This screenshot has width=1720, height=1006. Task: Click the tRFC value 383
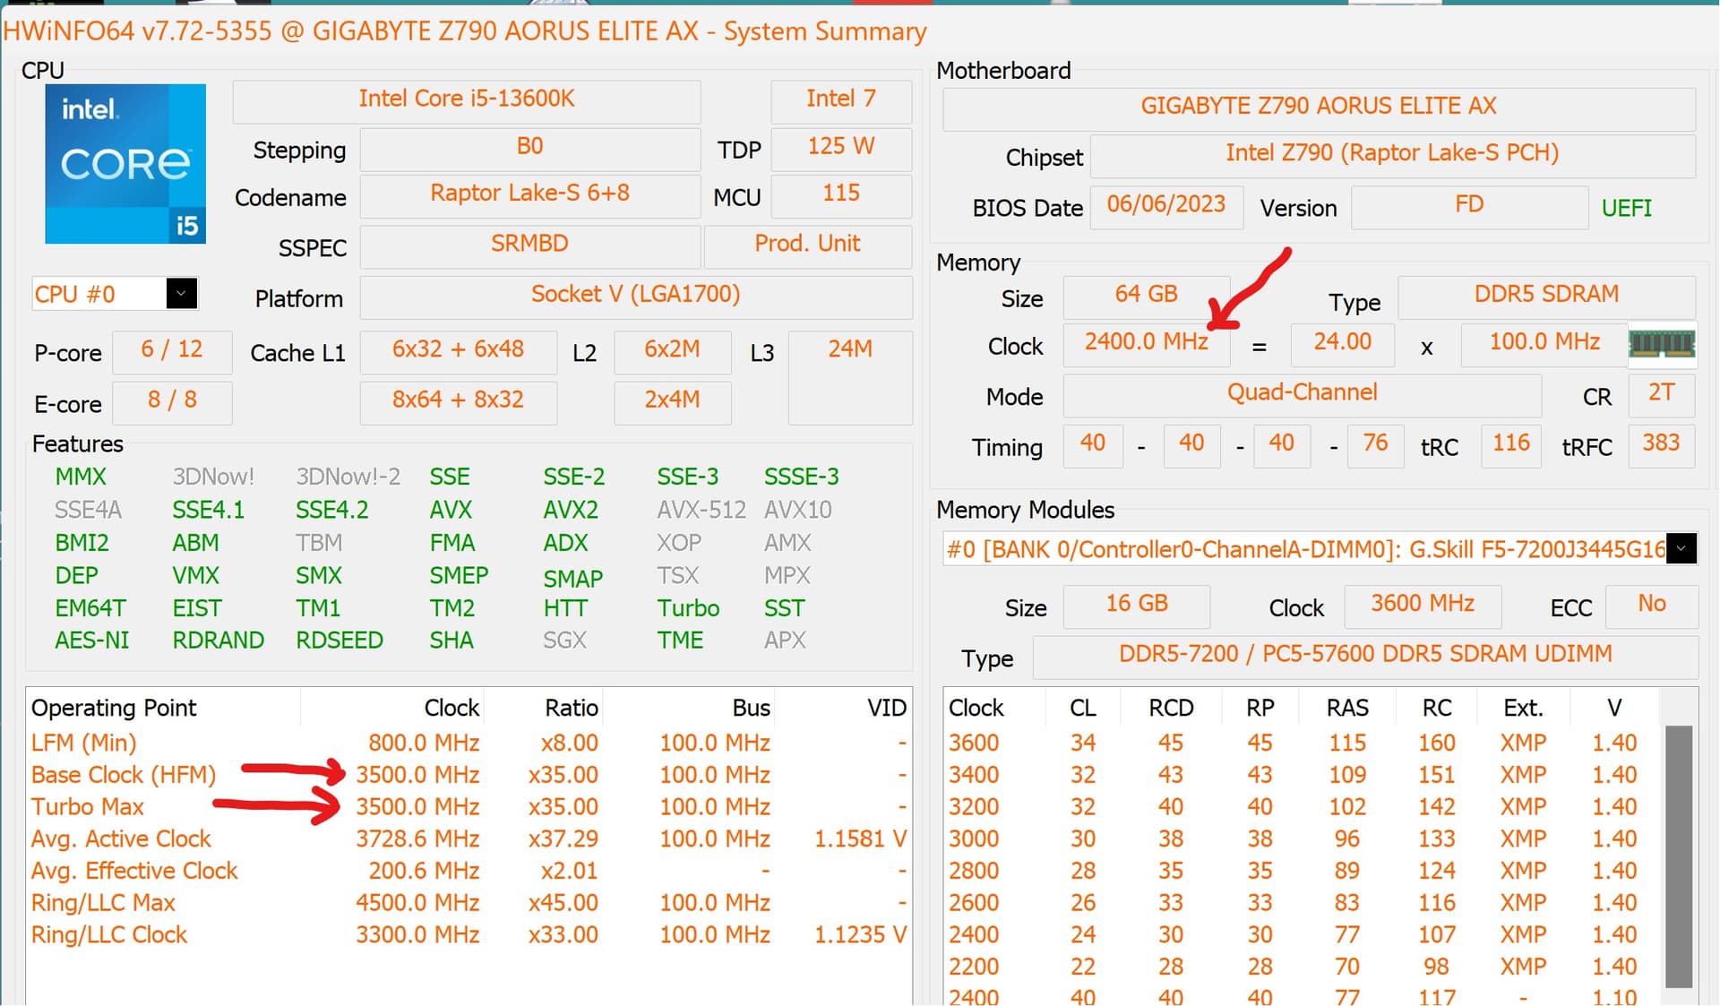[x=1662, y=442]
